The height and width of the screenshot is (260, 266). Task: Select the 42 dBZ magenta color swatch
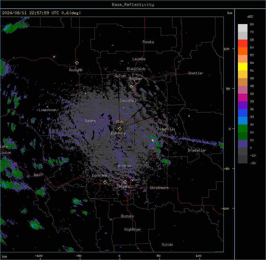pos(243,97)
